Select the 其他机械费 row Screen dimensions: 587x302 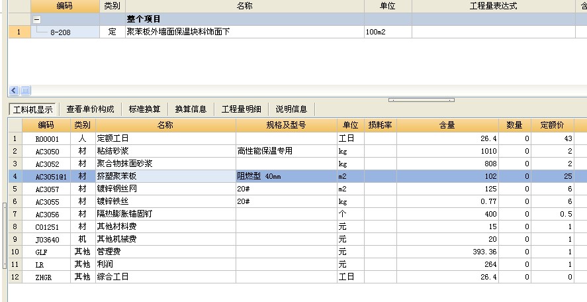pyautogui.click(x=298, y=239)
